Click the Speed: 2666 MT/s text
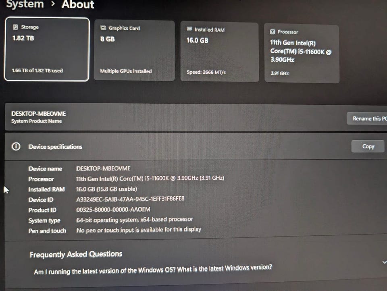This screenshot has width=387, height=291. pyautogui.click(x=206, y=72)
